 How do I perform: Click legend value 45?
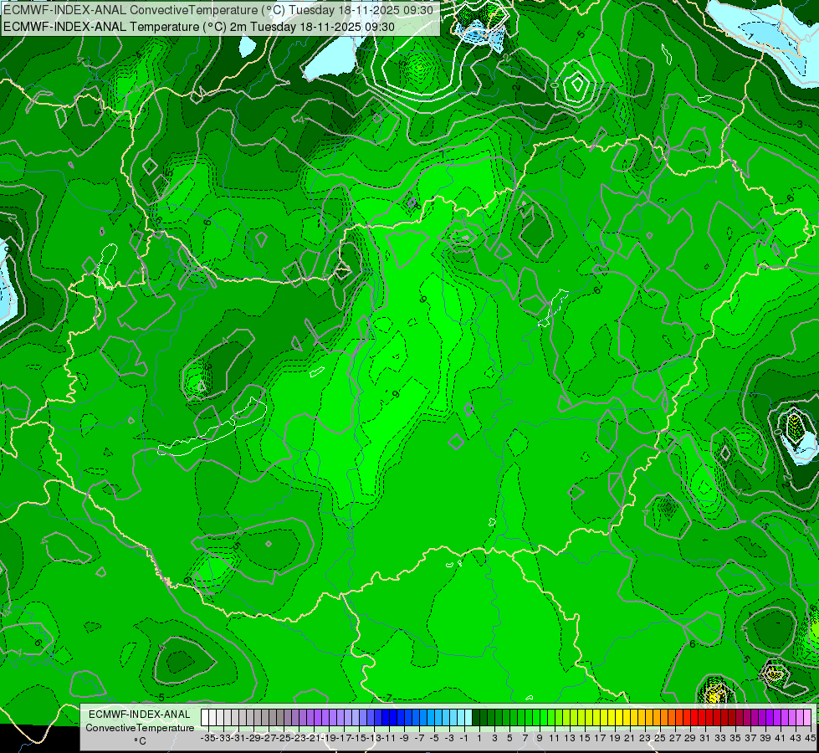(810, 738)
